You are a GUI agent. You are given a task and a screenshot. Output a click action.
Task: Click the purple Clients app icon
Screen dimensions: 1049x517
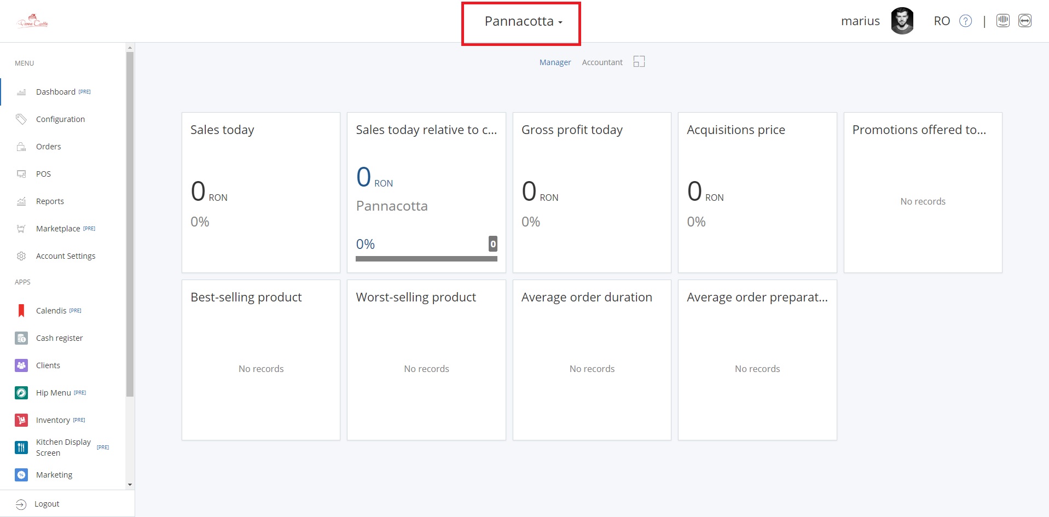[x=21, y=365]
